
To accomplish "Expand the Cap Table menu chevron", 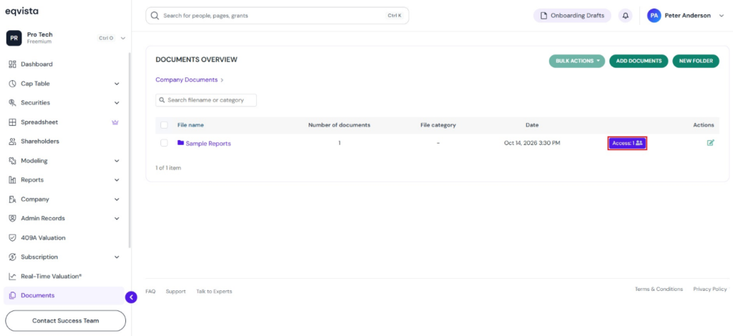I will point(117,84).
